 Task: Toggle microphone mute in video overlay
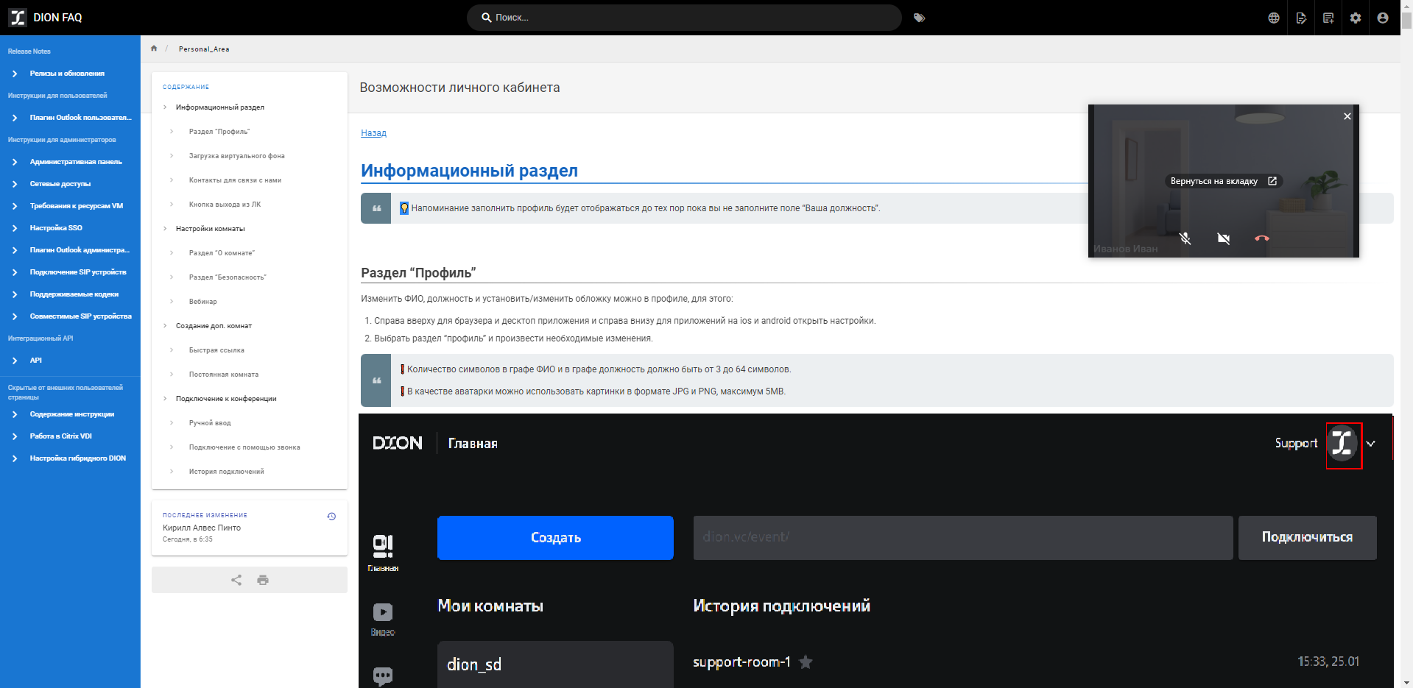point(1185,238)
